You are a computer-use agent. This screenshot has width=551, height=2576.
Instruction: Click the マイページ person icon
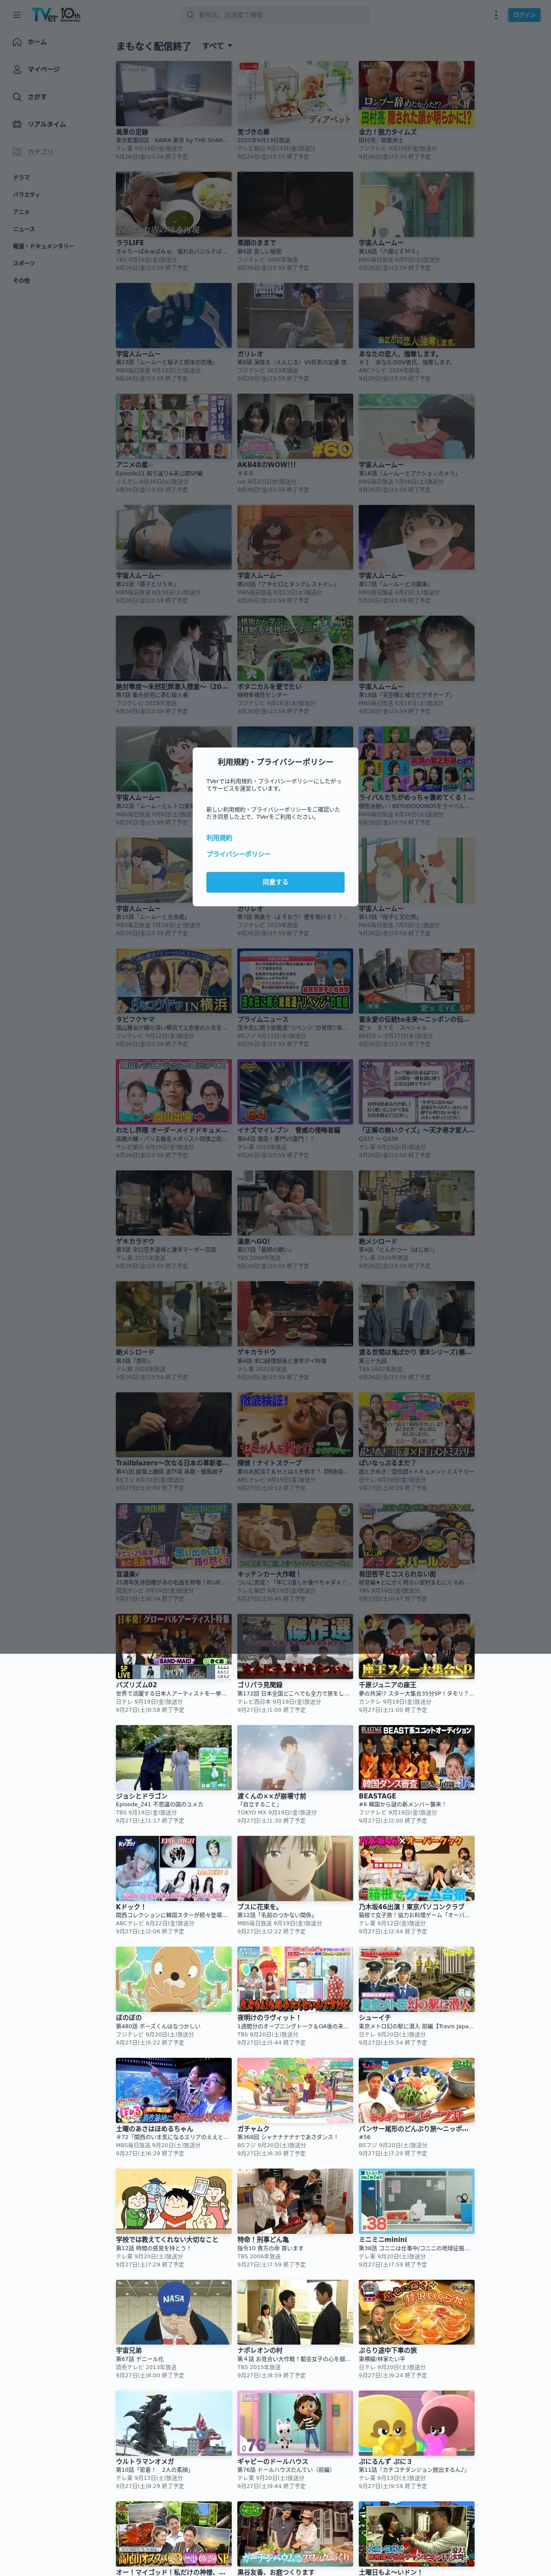point(17,69)
